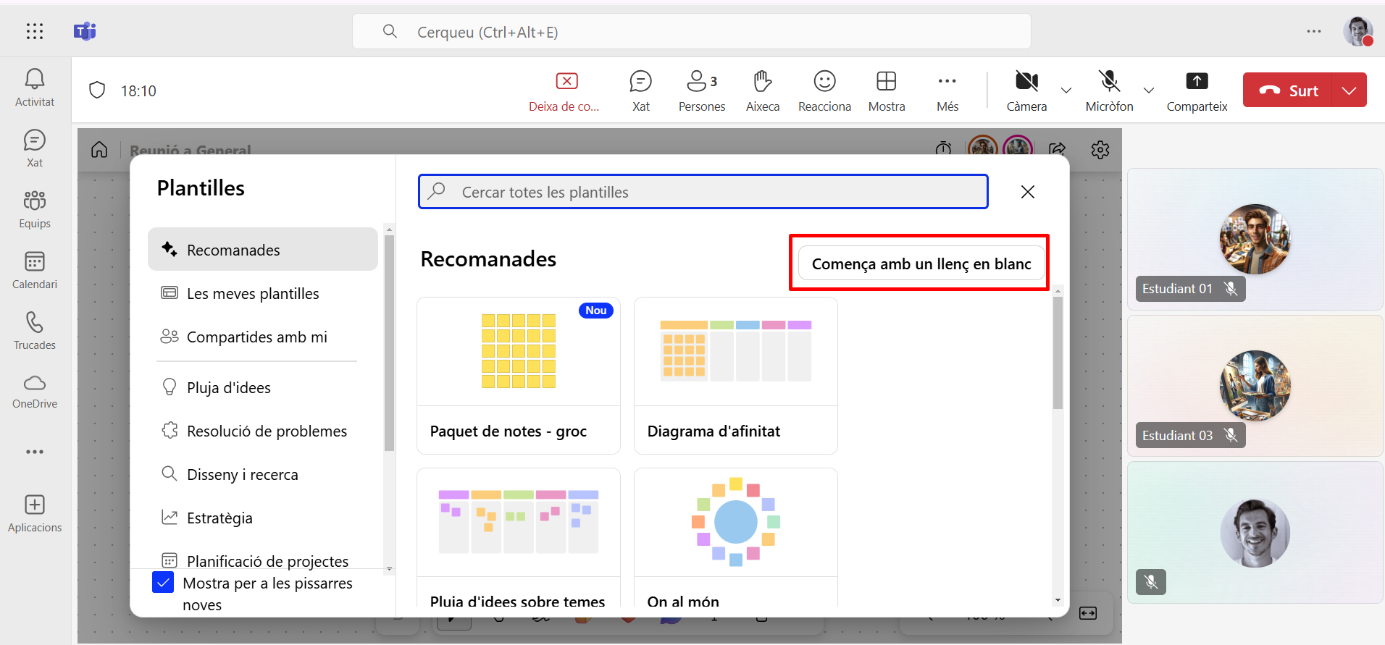1385x645 pixels.
Task: Open the Reacciona emoji menu
Action: tap(824, 90)
